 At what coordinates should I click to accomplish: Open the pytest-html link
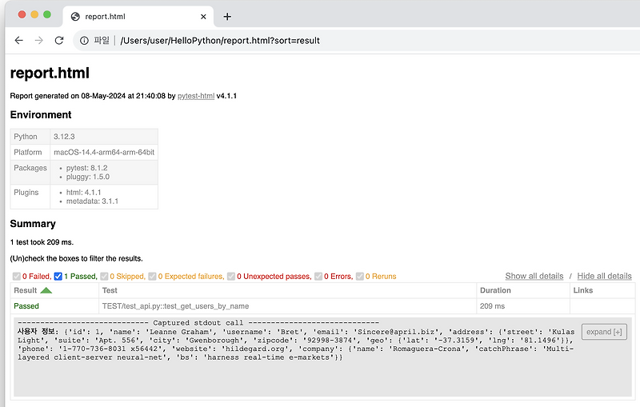(196, 96)
